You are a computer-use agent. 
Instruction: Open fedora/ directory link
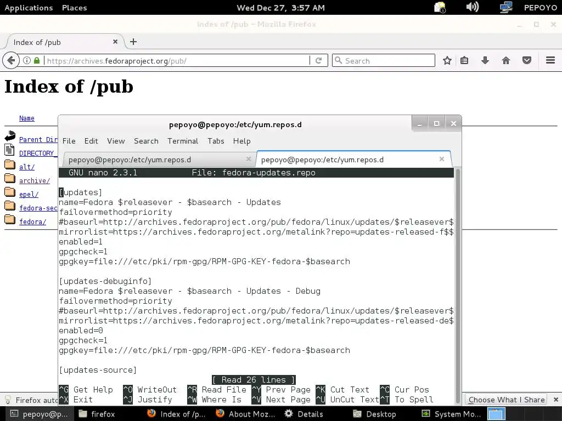(x=32, y=221)
